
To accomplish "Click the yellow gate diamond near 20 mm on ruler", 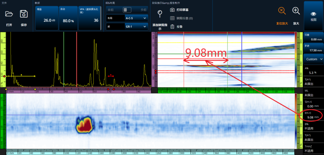I will pyautogui.click(x=35, y=89).
